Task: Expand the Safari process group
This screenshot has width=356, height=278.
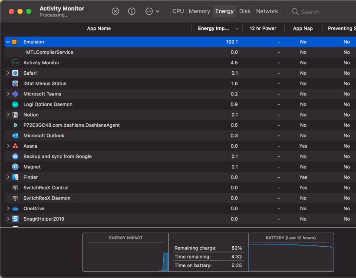Action: [8, 73]
